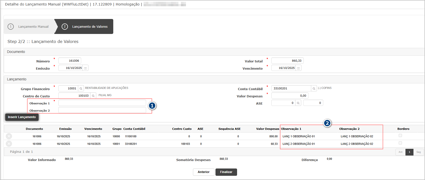The height and width of the screenshot is (180, 425).
Task: Open the Emissão date calendar picker
Action: click(85, 68)
